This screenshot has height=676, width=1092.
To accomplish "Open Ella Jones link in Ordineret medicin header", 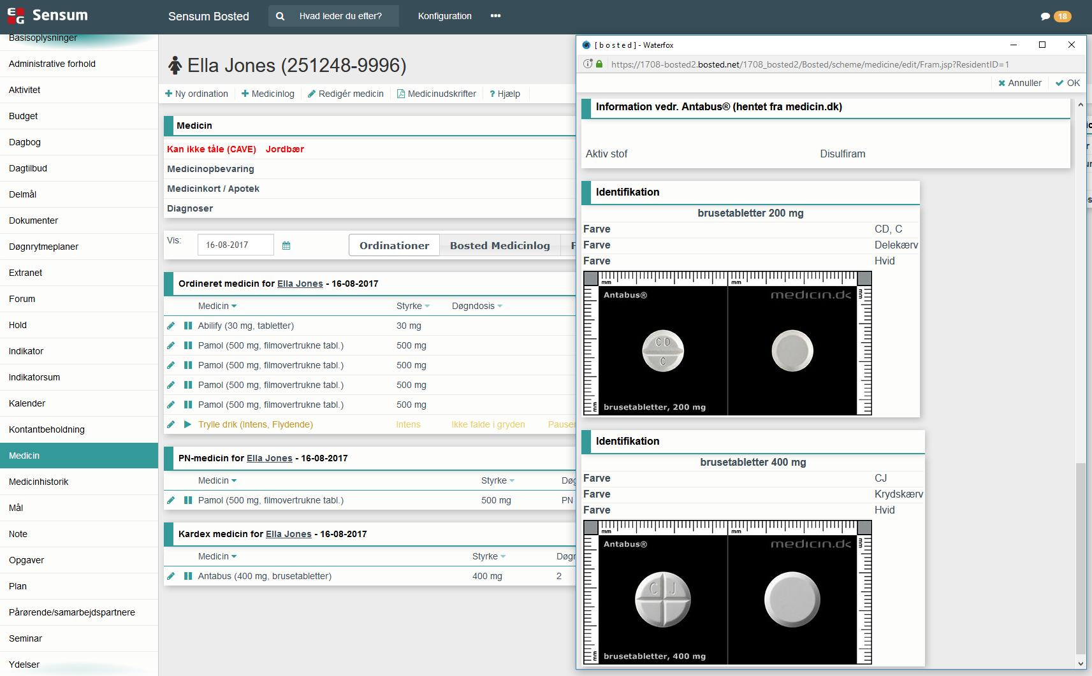I will (300, 284).
